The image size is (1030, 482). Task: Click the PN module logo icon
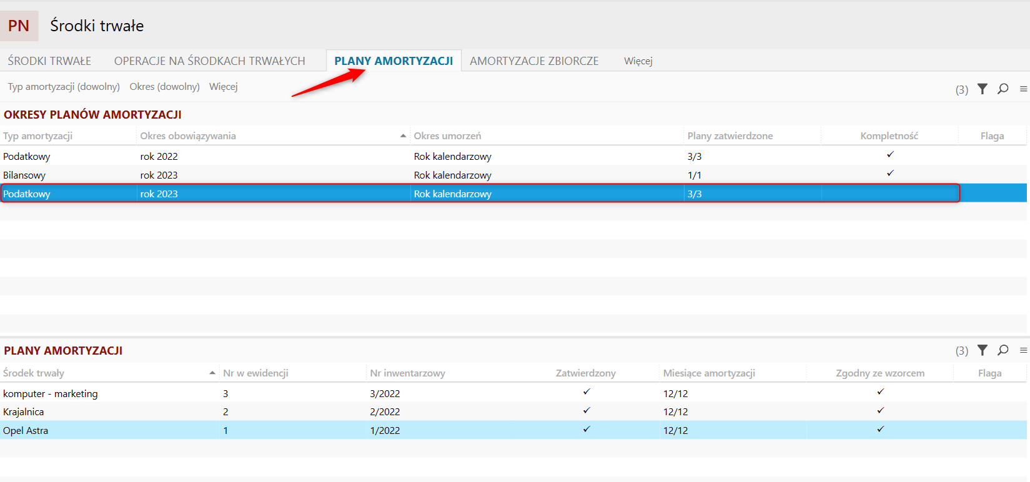[x=19, y=26]
